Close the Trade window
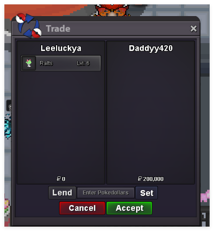Image resolution: width=214 pixels, height=231 pixels. click(193, 28)
